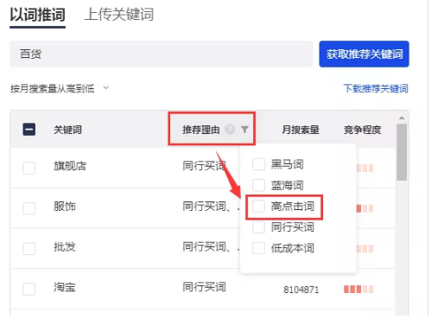Click the question mark help icon near 推荐理由

click(x=230, y=130)
